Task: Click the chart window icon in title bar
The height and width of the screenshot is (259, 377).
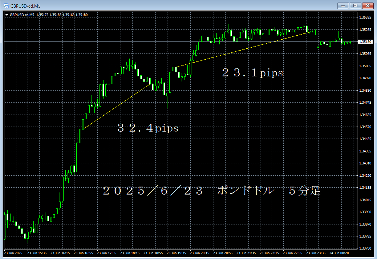Action: 6,5
